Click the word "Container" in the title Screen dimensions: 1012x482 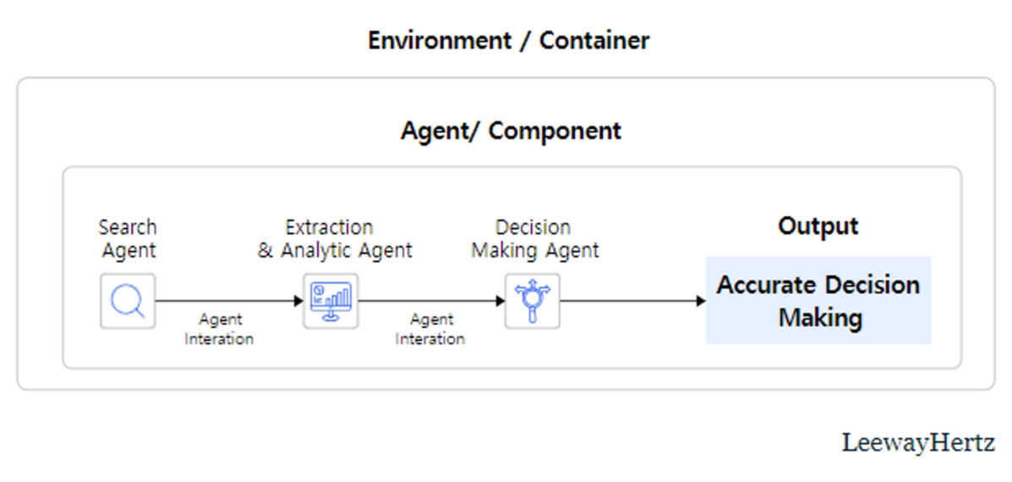pos(594,41)
